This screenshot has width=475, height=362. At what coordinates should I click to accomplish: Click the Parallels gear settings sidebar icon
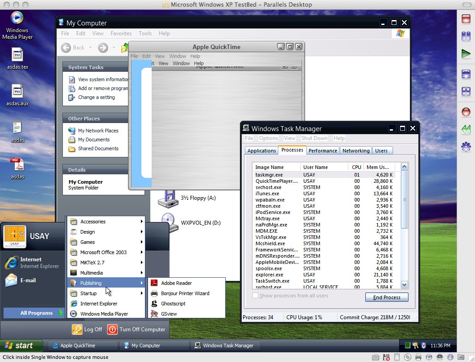point(466,148)
